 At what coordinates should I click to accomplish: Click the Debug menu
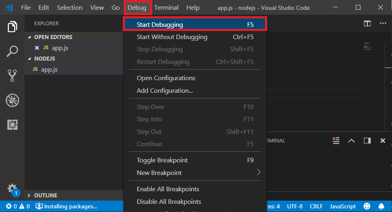(137, 8)
